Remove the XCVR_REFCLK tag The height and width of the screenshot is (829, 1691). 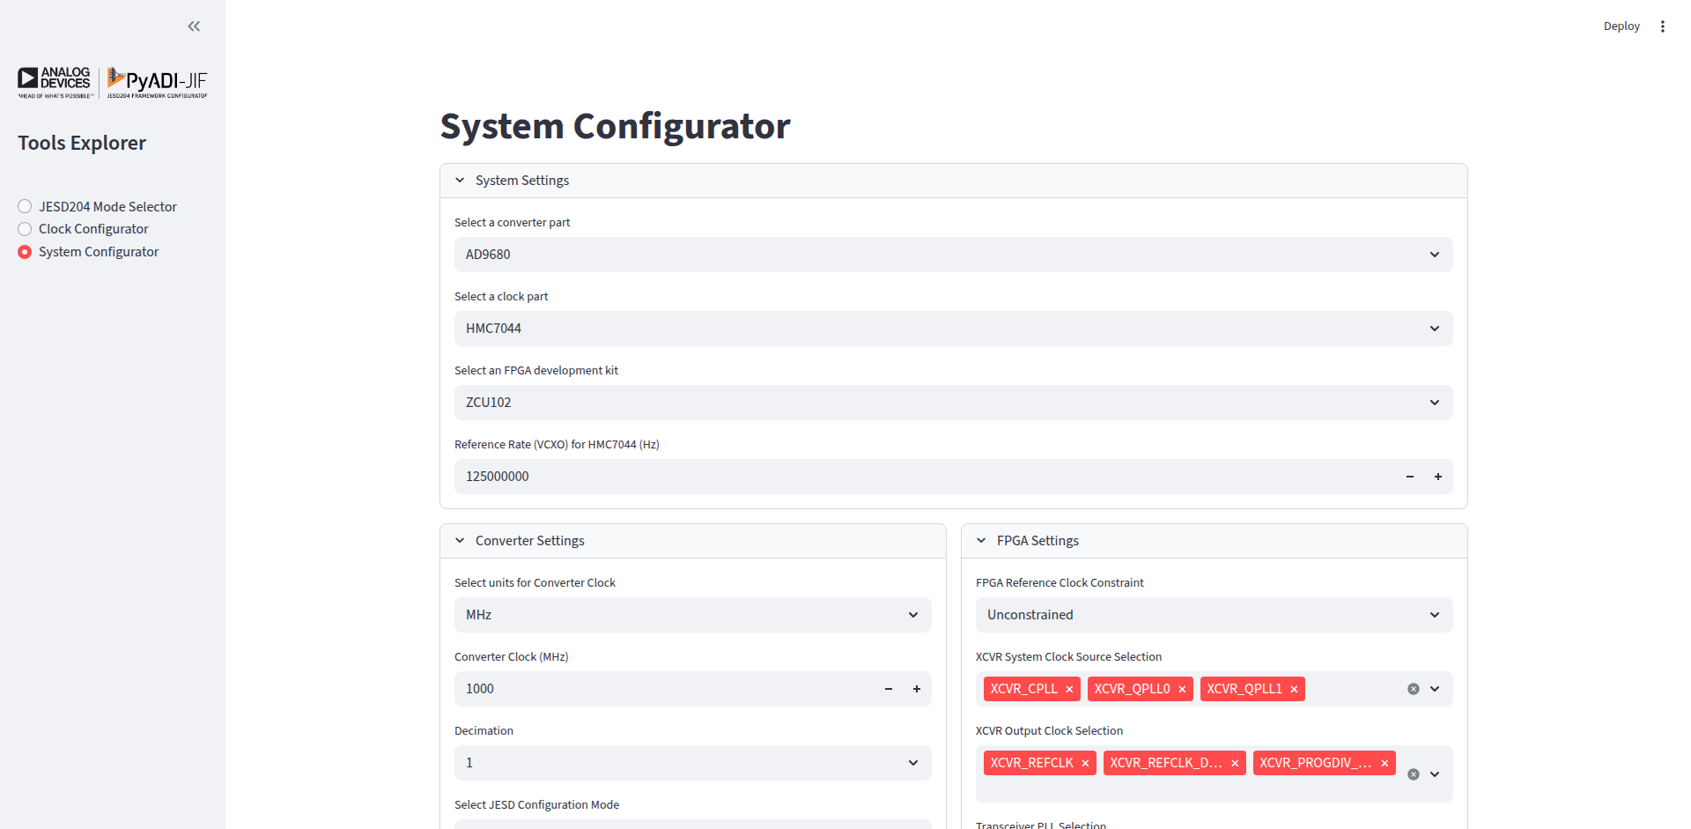(x=1084, y=763)
